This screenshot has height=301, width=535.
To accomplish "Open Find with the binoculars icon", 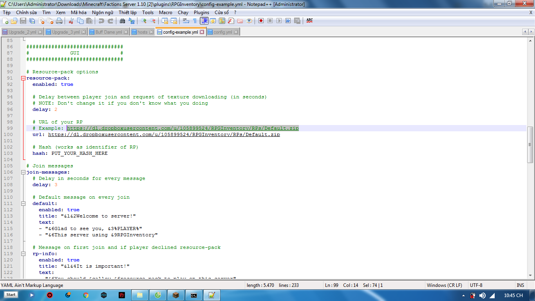I will (123, 21).
